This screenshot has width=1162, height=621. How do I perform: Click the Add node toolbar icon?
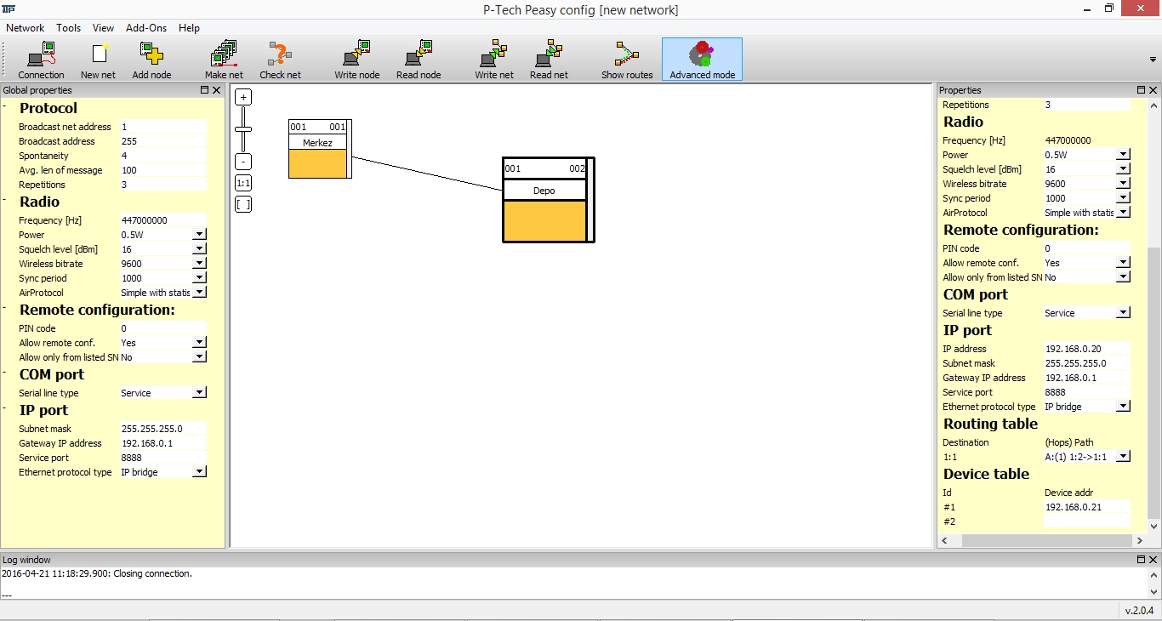(151, 60)
